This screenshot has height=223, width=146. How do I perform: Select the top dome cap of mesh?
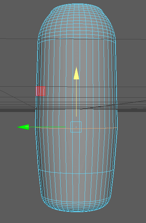click(x=77, y=21)
